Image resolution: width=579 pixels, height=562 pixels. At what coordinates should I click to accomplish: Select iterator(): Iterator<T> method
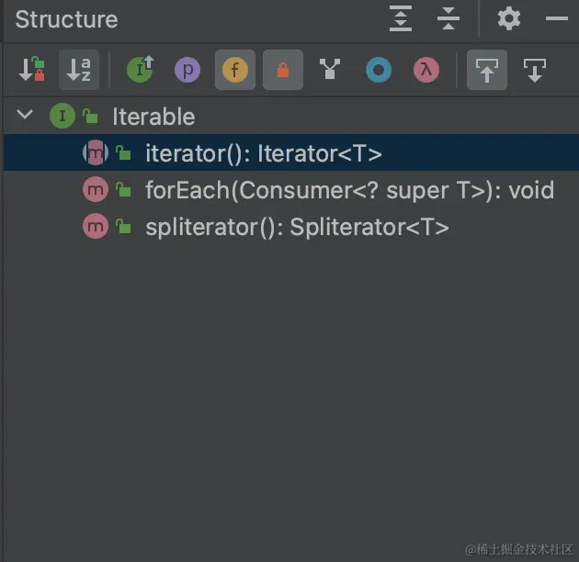click(x=263, y=153)
